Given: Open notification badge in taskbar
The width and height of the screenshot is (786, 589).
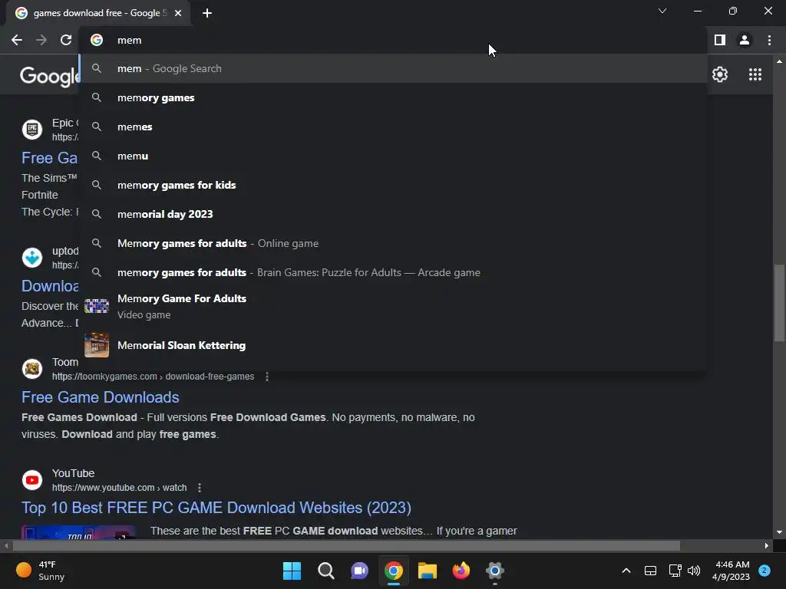Looking at the screenshot, I should [765, 571].
